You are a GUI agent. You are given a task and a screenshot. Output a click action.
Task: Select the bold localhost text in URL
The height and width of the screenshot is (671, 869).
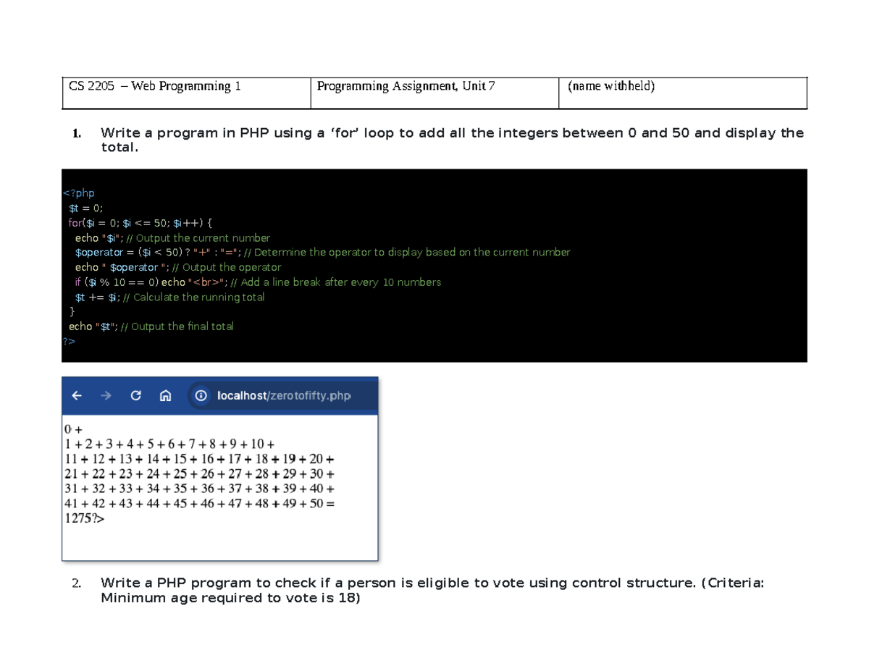pyautogui.click(x=241, y=395)
